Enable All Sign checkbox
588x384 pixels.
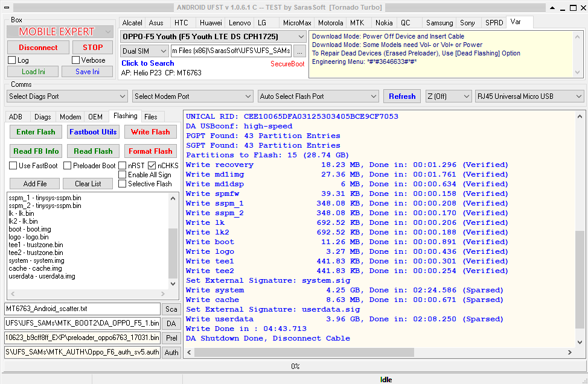123,175
